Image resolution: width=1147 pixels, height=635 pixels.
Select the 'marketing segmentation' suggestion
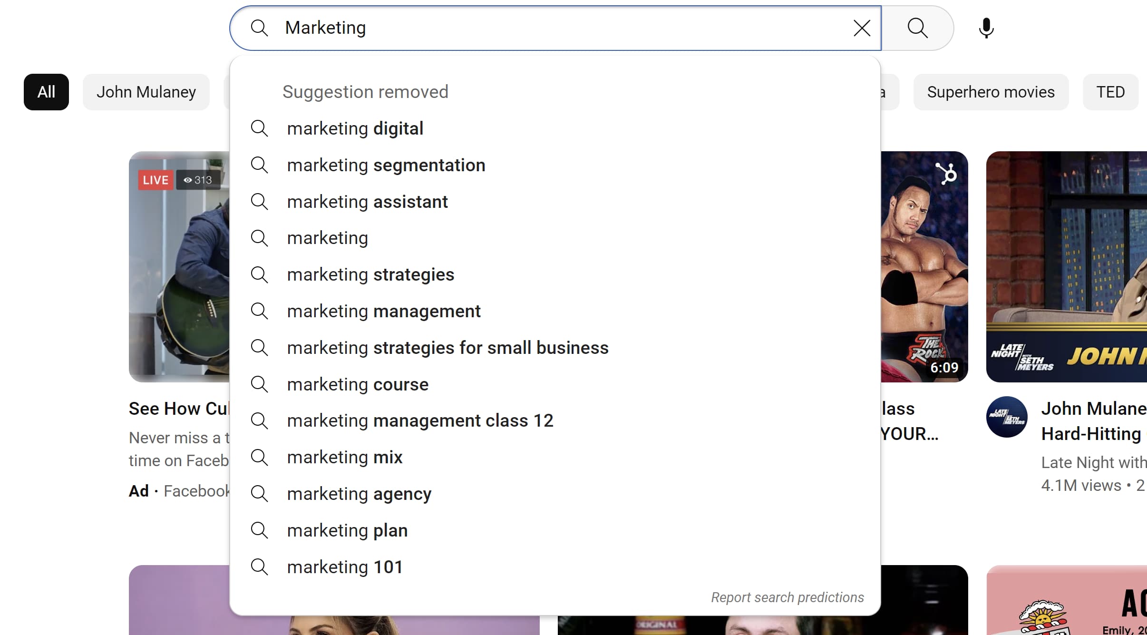click(386, 165)
